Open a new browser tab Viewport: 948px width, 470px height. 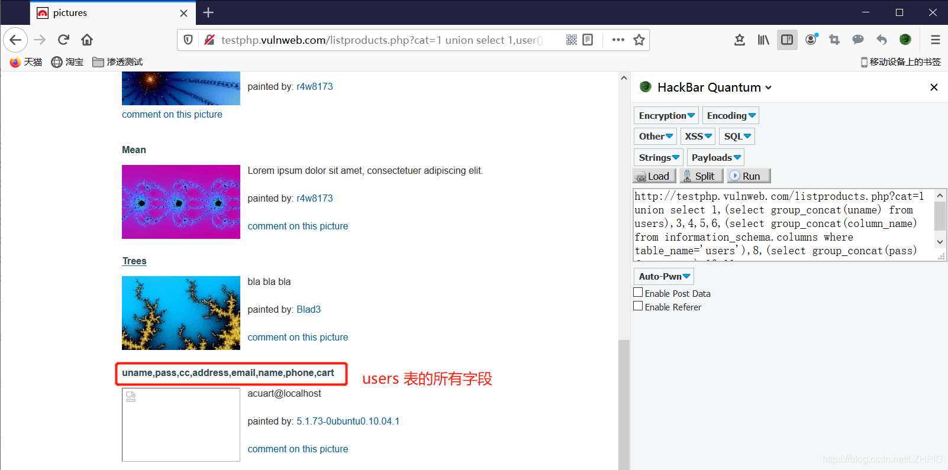click(208, 12)
